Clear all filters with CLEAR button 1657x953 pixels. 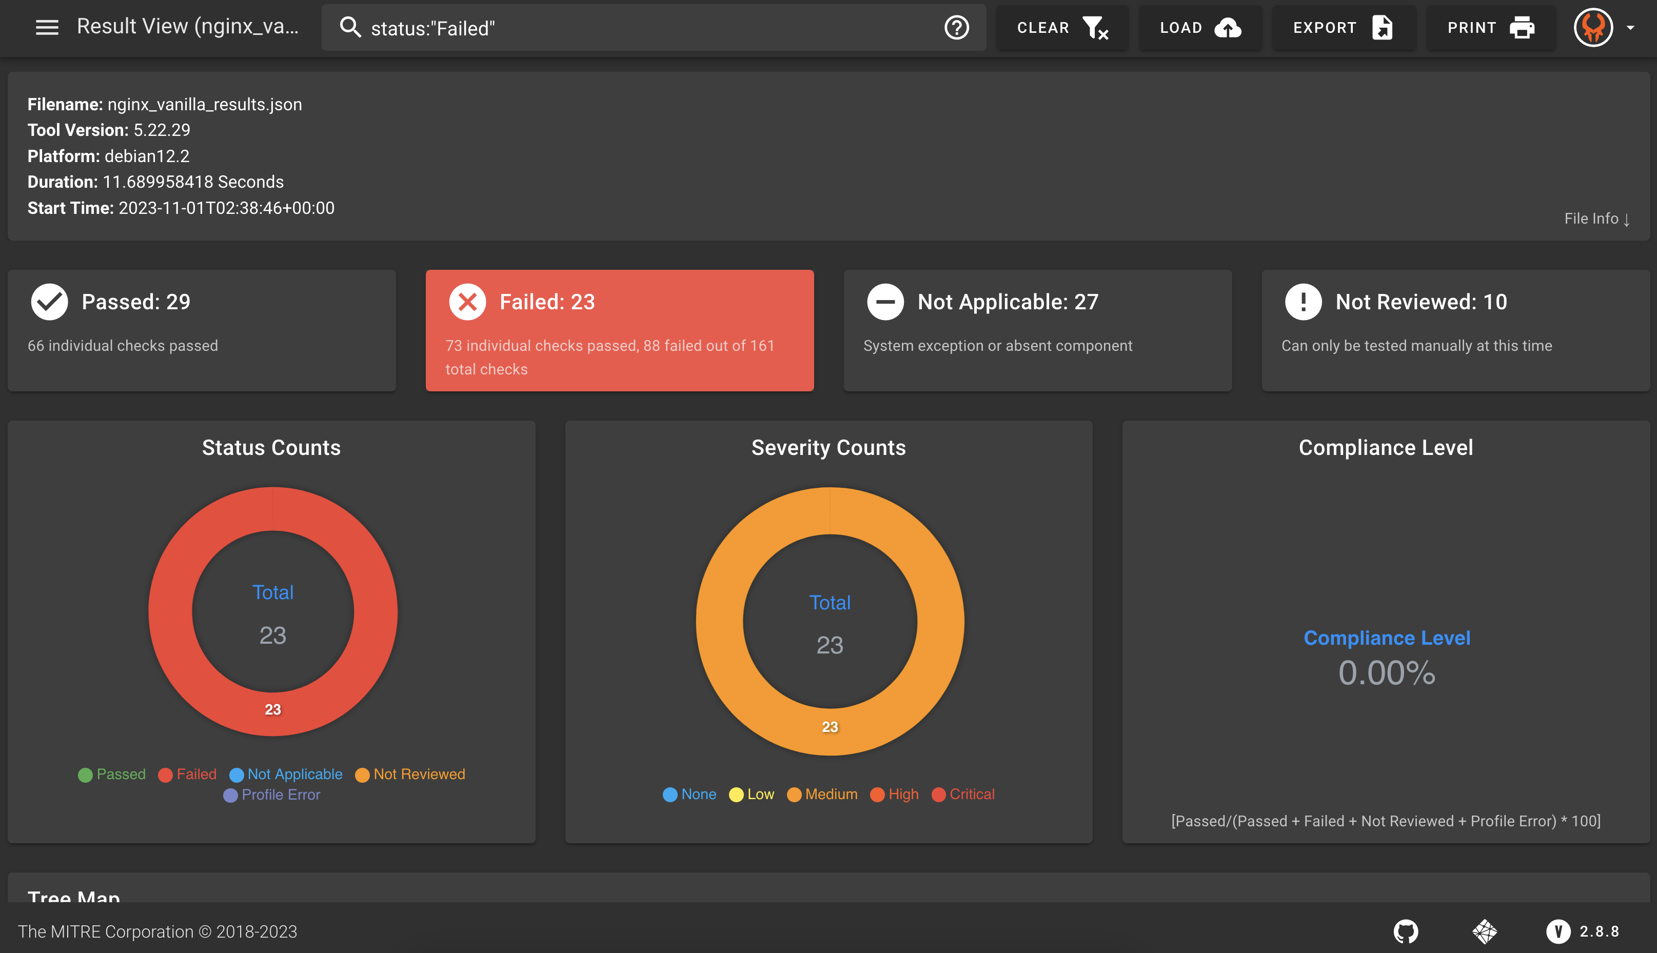[x=1061, y=28]
